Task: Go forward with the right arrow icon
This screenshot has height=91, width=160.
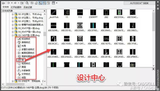Action: [x=15, y=3]
